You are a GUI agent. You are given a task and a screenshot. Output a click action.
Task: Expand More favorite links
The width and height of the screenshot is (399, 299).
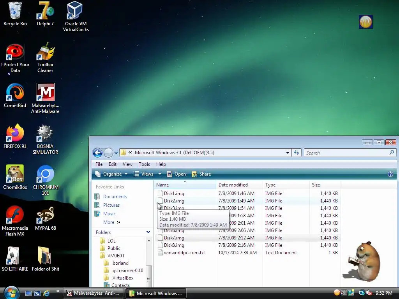point(111,222)
